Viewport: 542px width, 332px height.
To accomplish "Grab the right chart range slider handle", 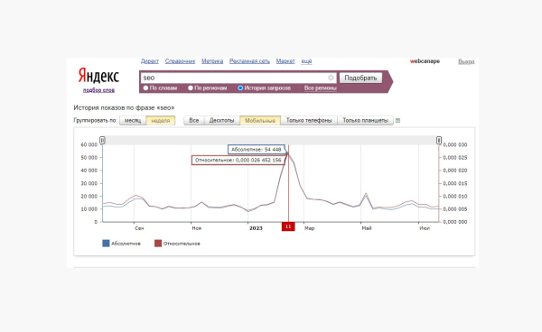I will [439, 140].
